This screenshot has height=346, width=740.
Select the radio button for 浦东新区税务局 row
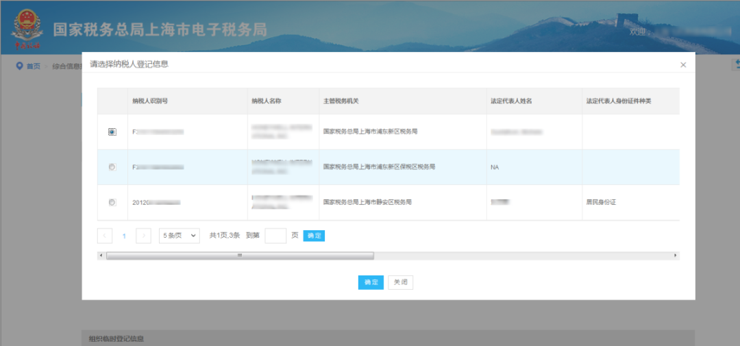[112, 132]
